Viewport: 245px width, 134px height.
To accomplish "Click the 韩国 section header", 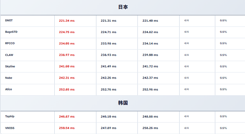I will tap(123, 103).
